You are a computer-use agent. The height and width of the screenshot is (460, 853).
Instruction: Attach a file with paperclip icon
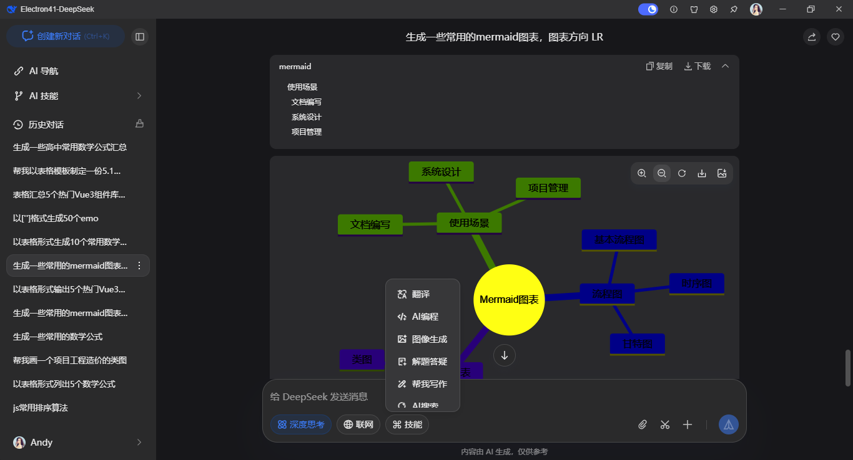tap(643, 424)
